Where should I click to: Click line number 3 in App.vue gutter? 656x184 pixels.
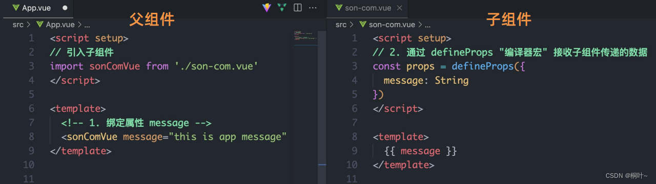click(31, 66)
